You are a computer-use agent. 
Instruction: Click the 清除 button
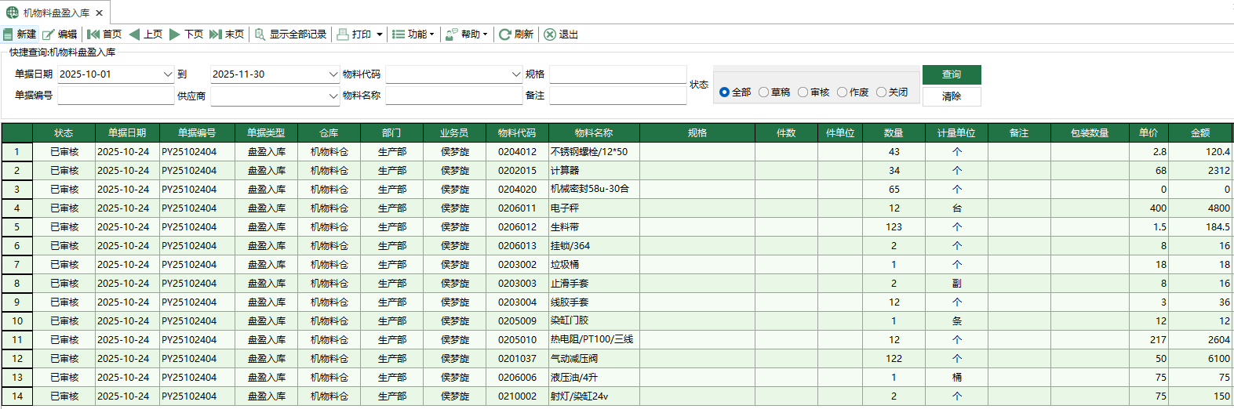coord(952,96)
